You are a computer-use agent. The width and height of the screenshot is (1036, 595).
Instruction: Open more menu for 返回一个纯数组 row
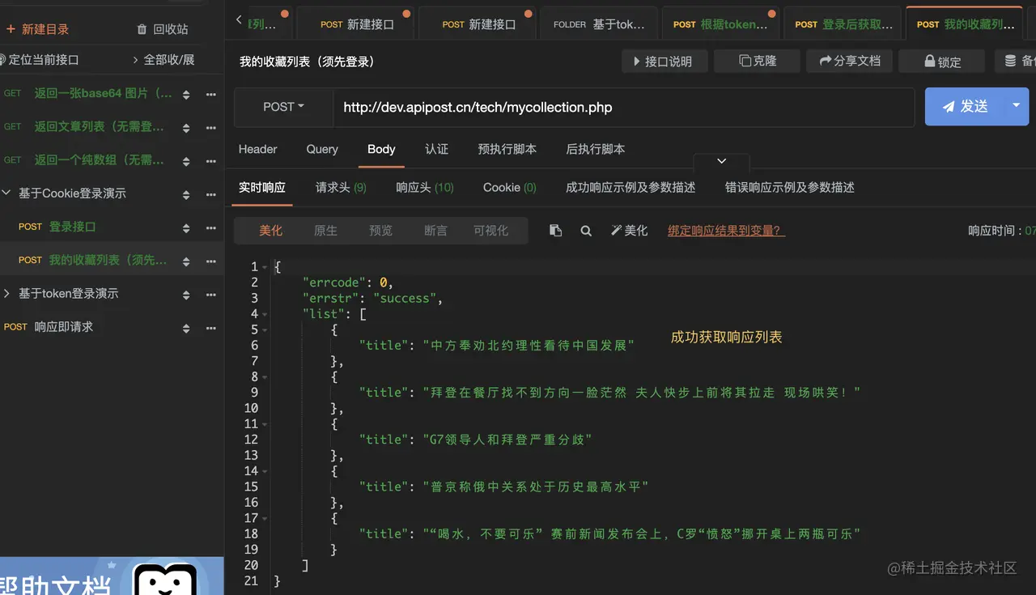click(211, 161)
